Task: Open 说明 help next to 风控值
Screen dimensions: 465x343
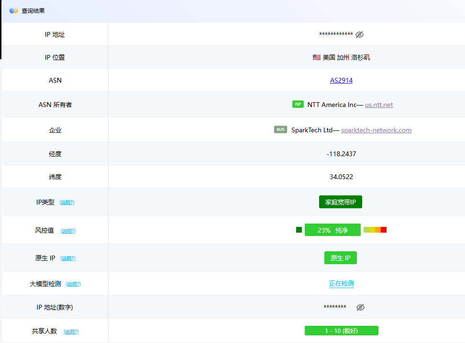Action: click(68, 231)
